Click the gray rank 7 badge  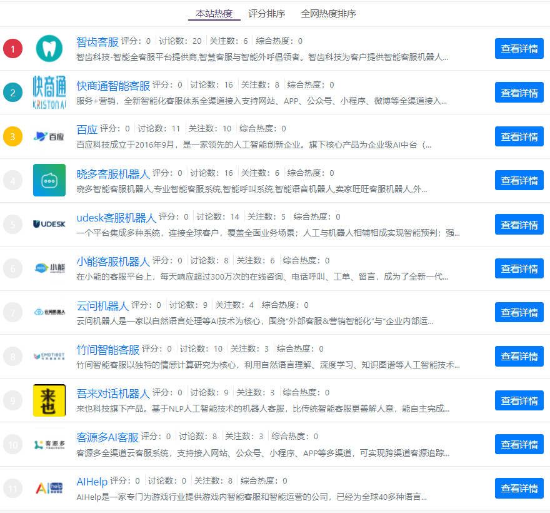point(12,313)
